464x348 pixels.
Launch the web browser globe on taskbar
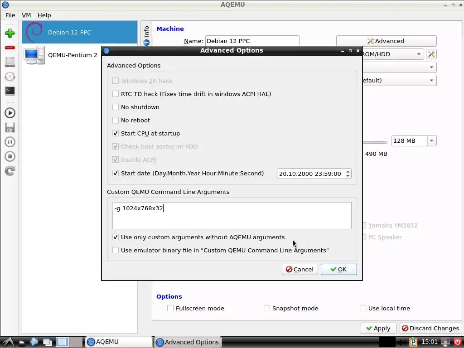34,342
